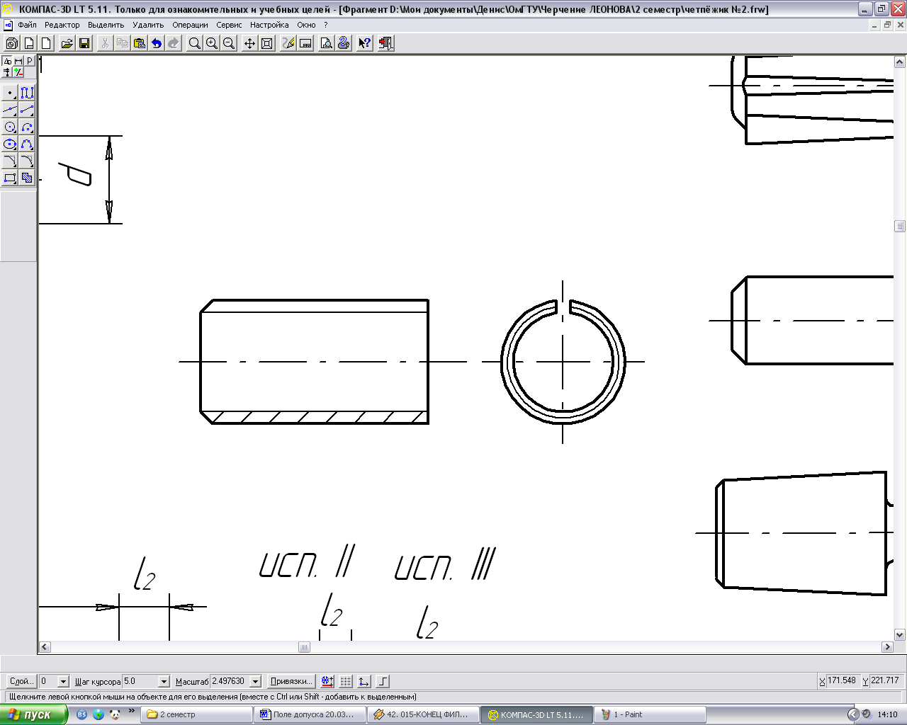Undo the last action

pos(157,43)
